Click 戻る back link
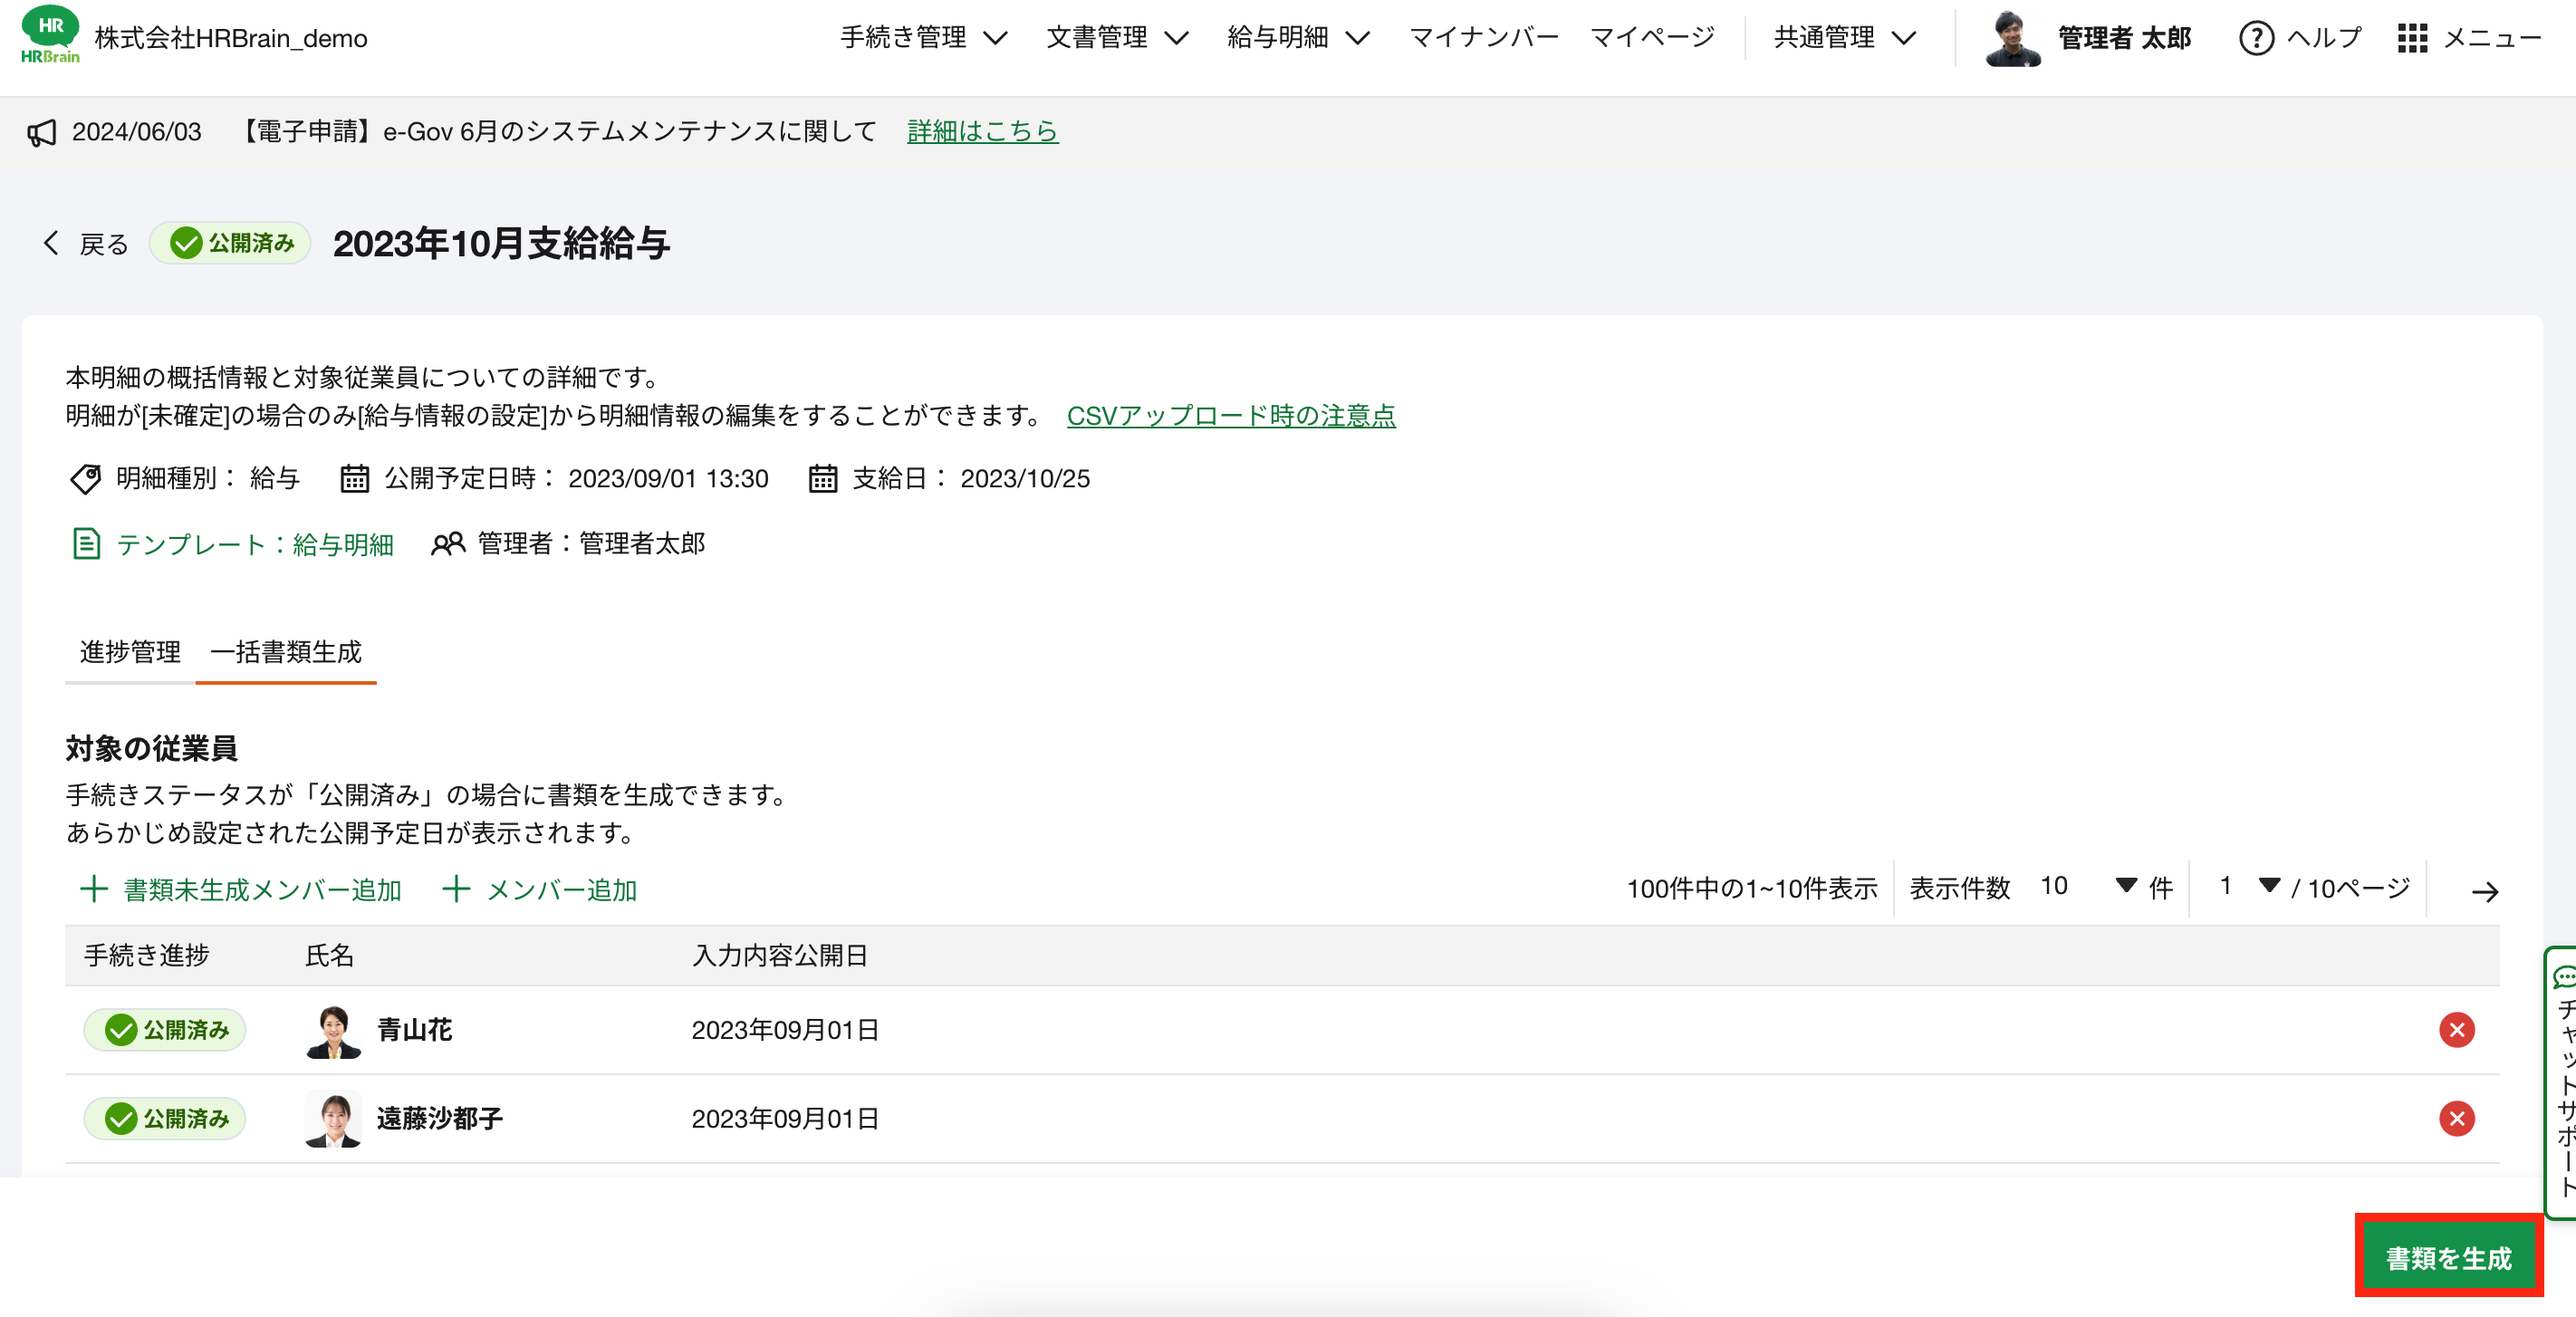This screenshot has height=1317, width=2576. tap(104, 244)
